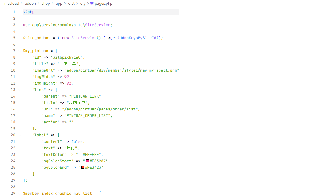
Task: Select the niucloud breadcrumb folder
Action: (x=12, y=4)
